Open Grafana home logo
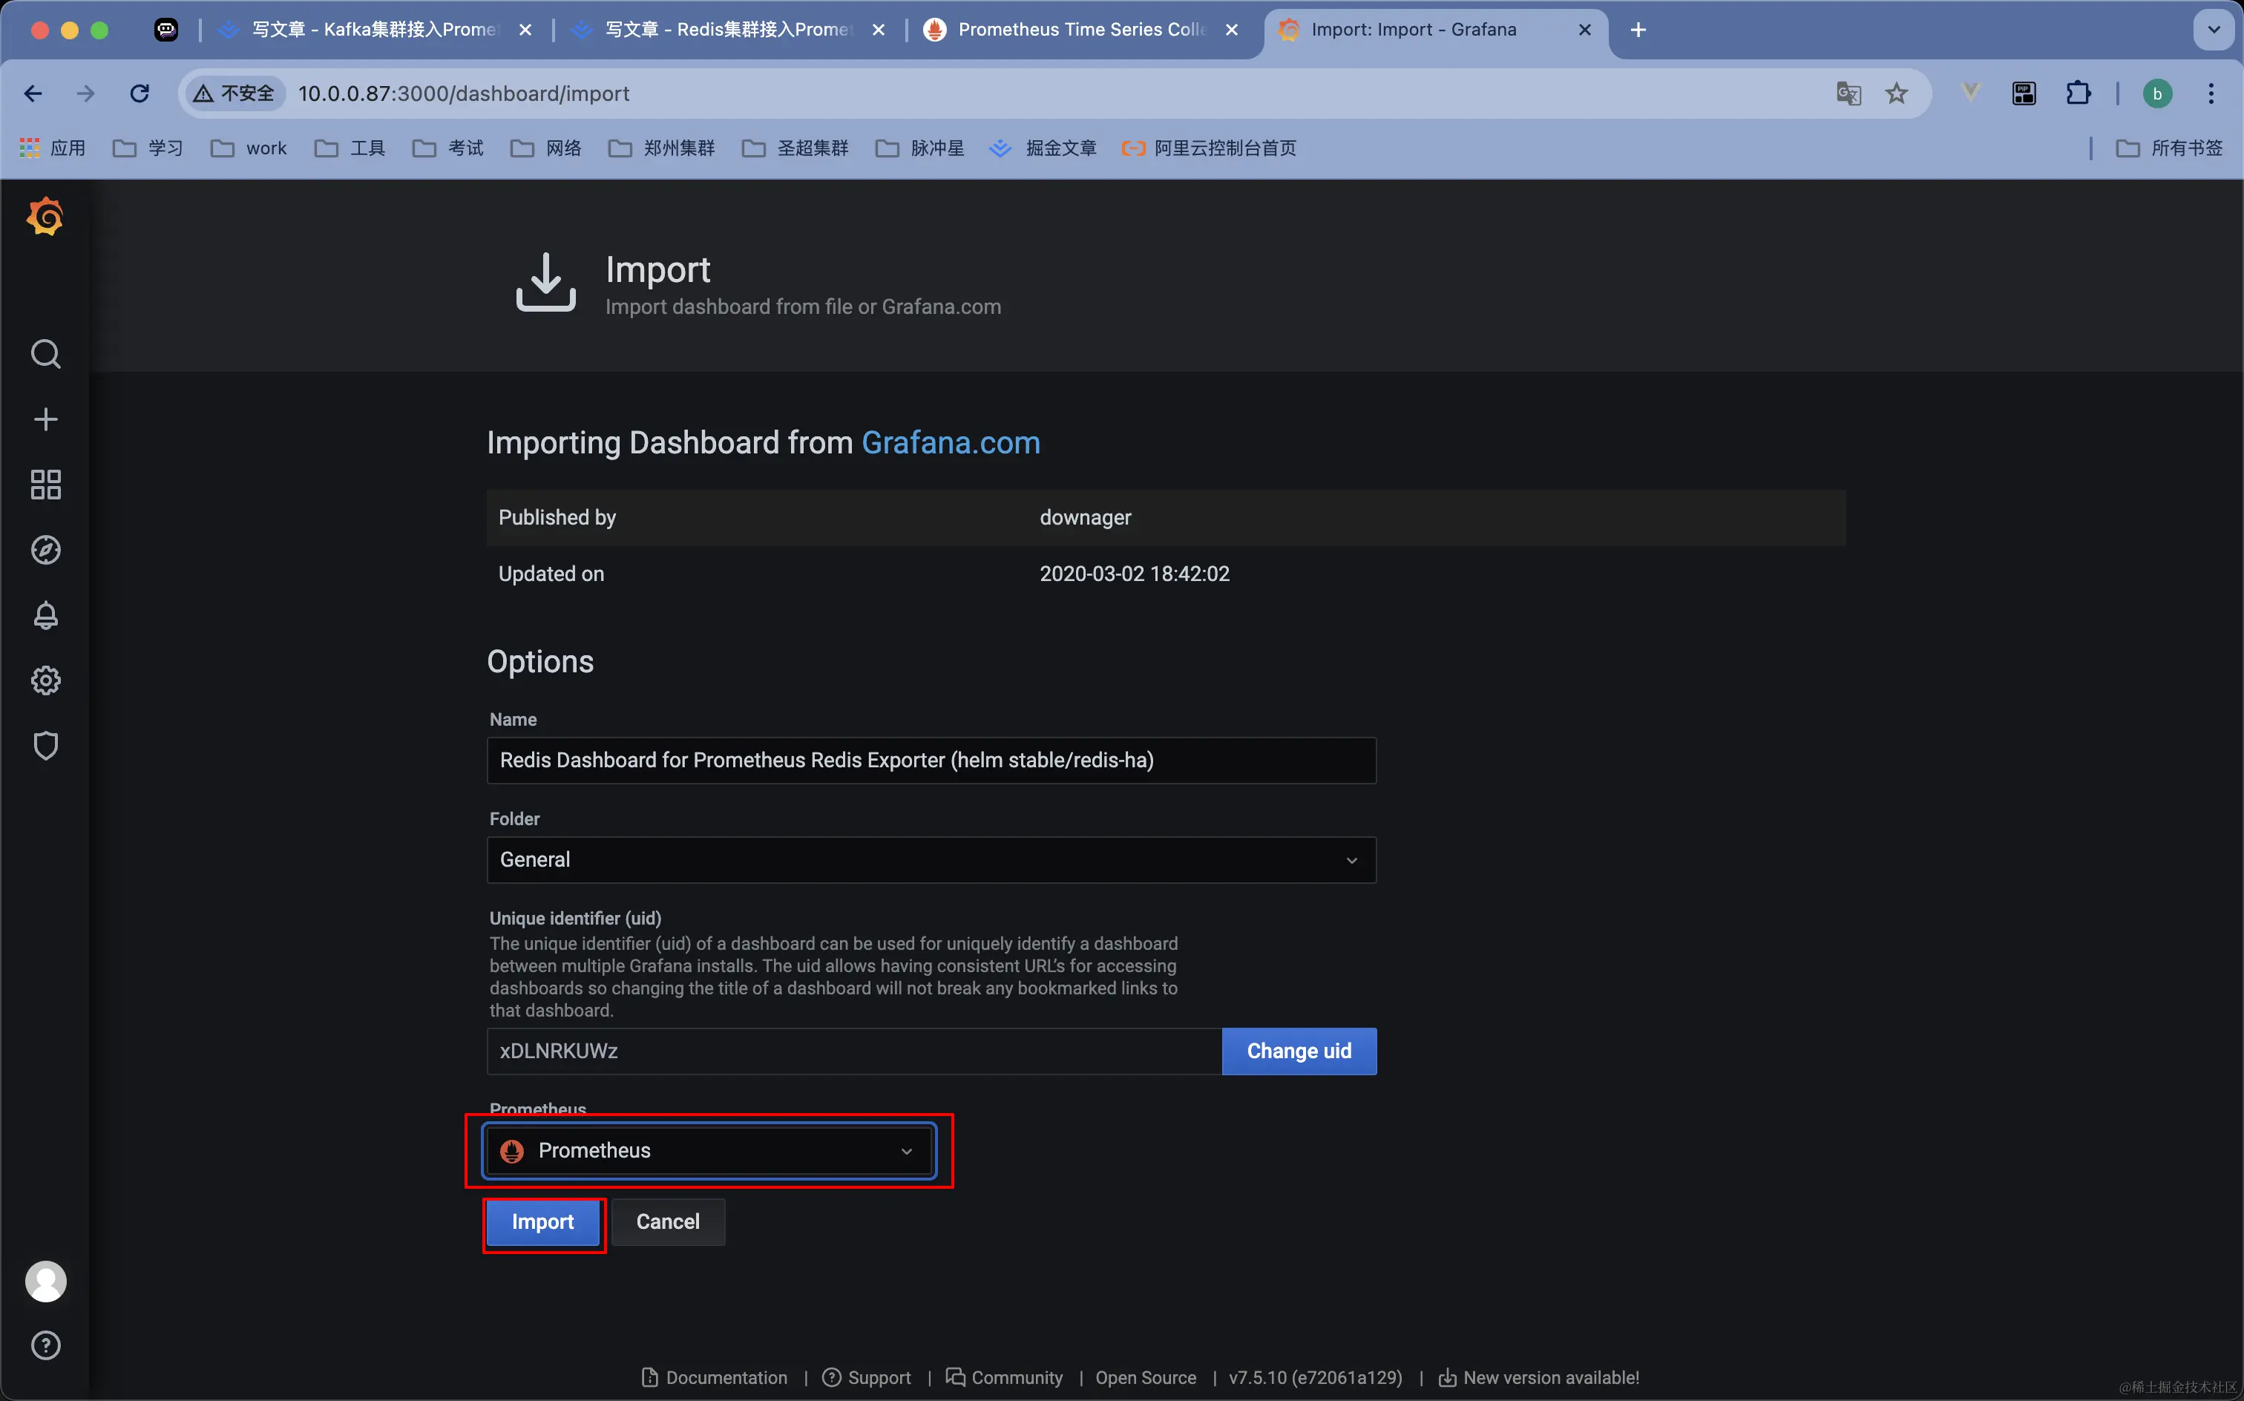Viewport: 2244px width, 1401px height. pos(45,216)
